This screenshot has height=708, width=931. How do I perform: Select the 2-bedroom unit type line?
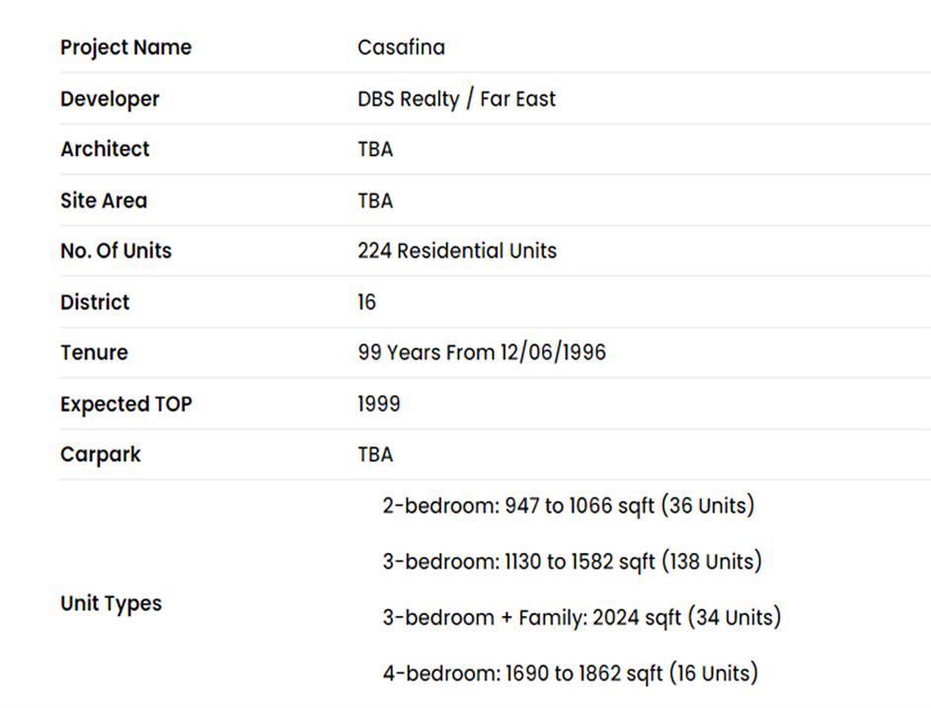pyautogui.click(x=568, y=506)
